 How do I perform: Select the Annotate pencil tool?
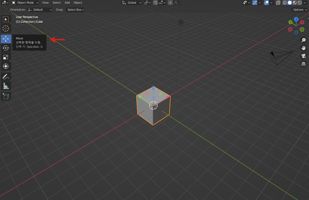point(6,77)
